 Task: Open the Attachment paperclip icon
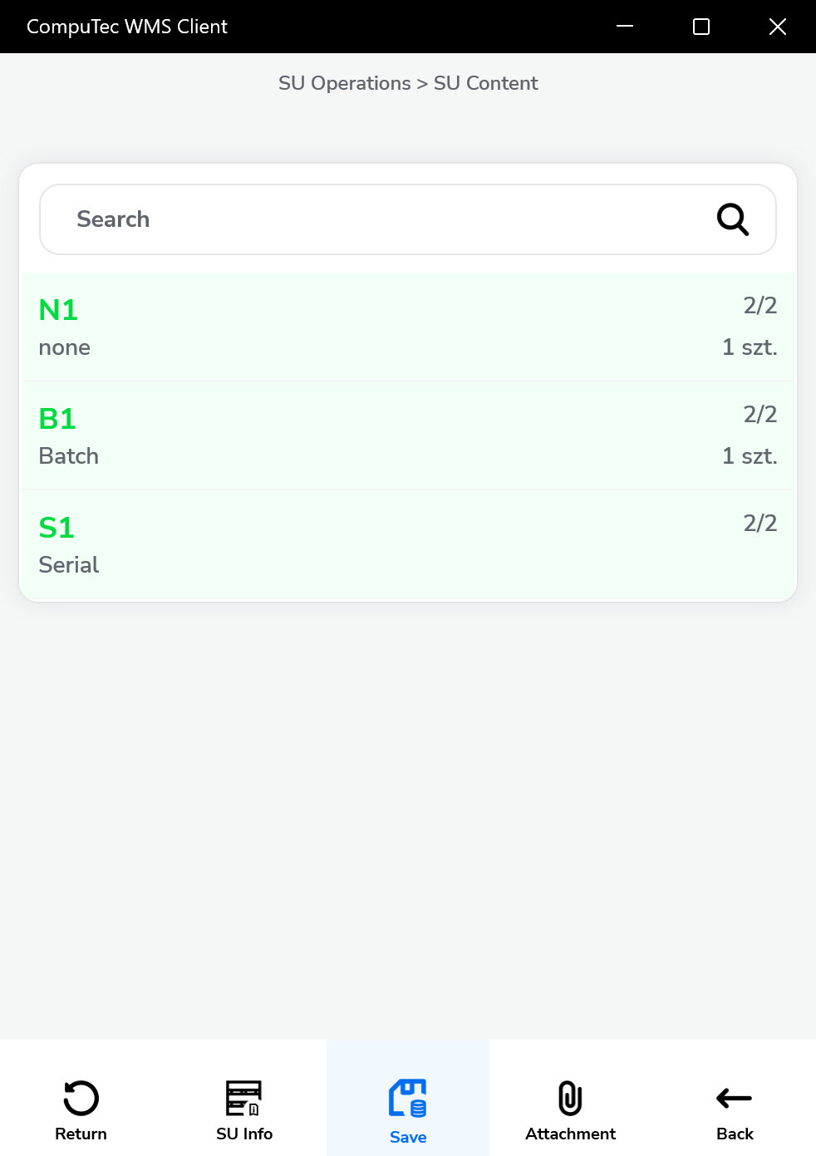point(570,1098)
